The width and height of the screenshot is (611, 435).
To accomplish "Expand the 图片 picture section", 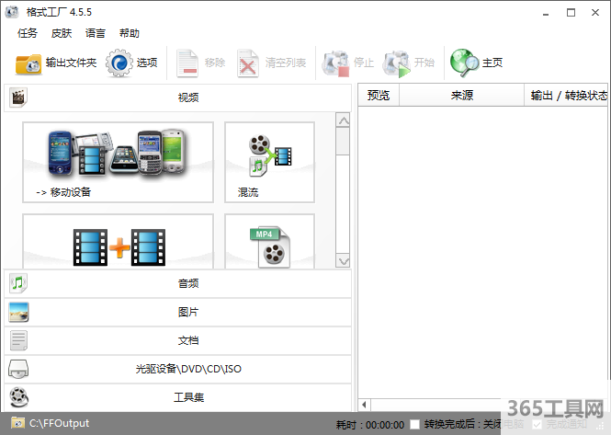I will tap(178, 313).
